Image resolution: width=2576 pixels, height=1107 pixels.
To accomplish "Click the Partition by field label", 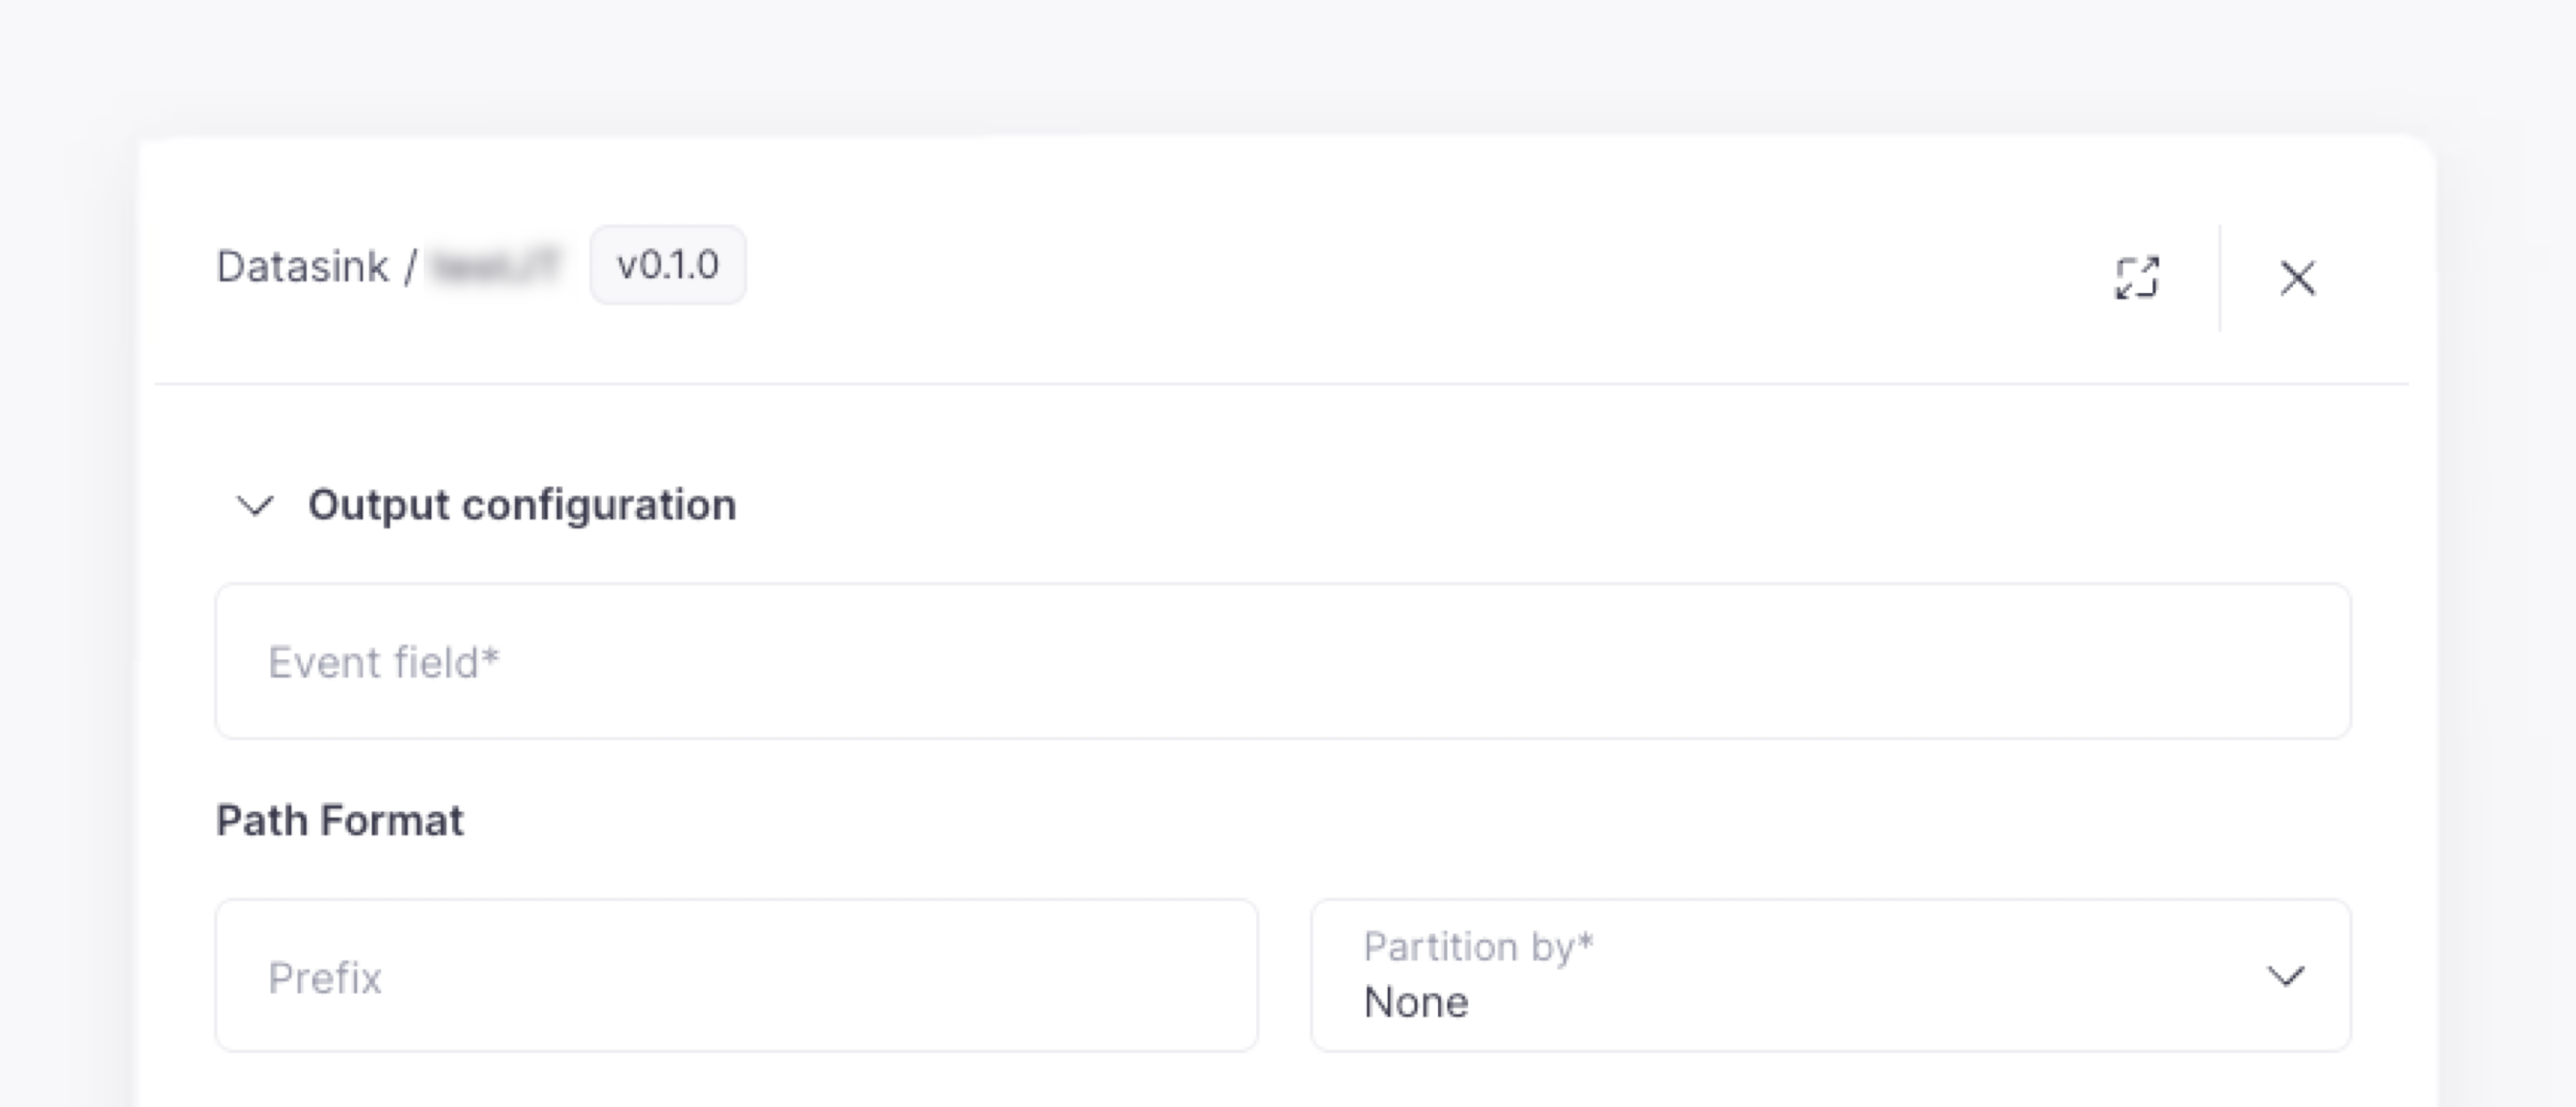I will (1477, 946).
